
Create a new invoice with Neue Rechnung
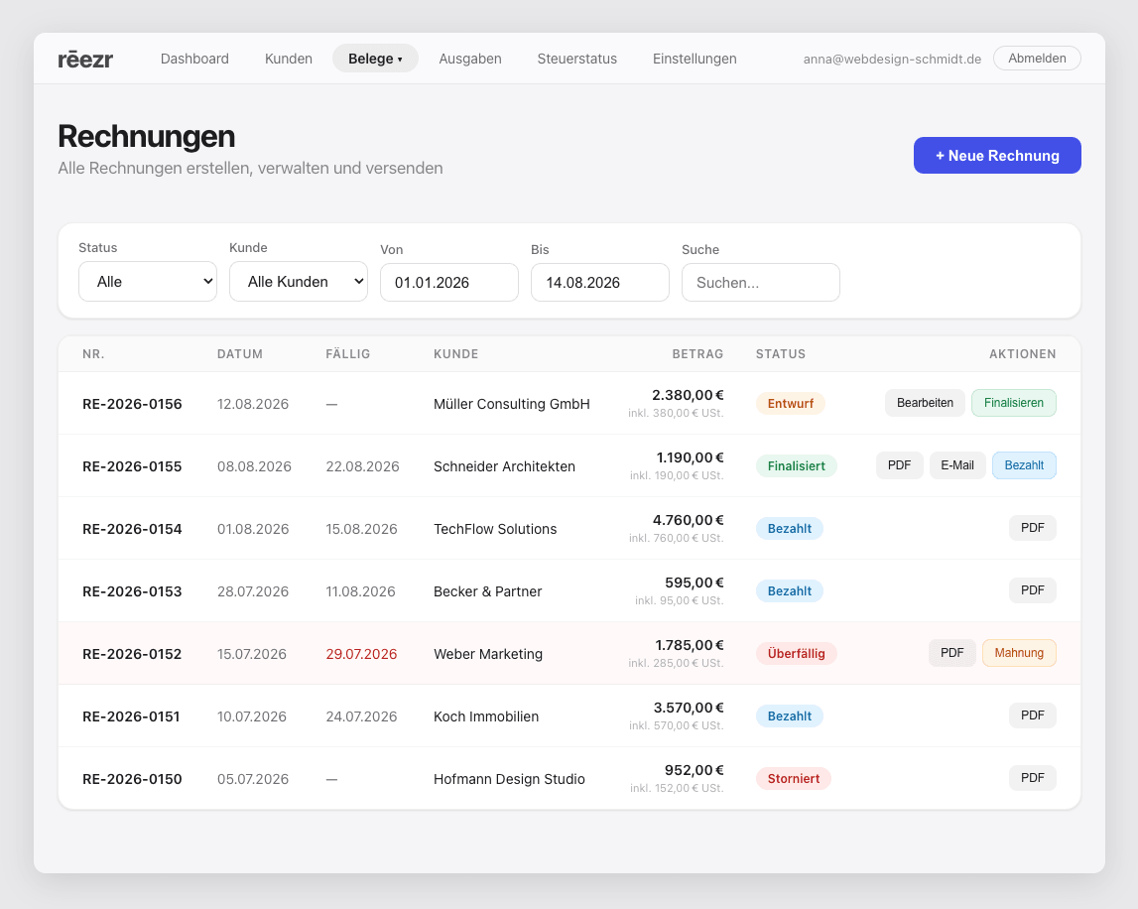click(997, 156)
